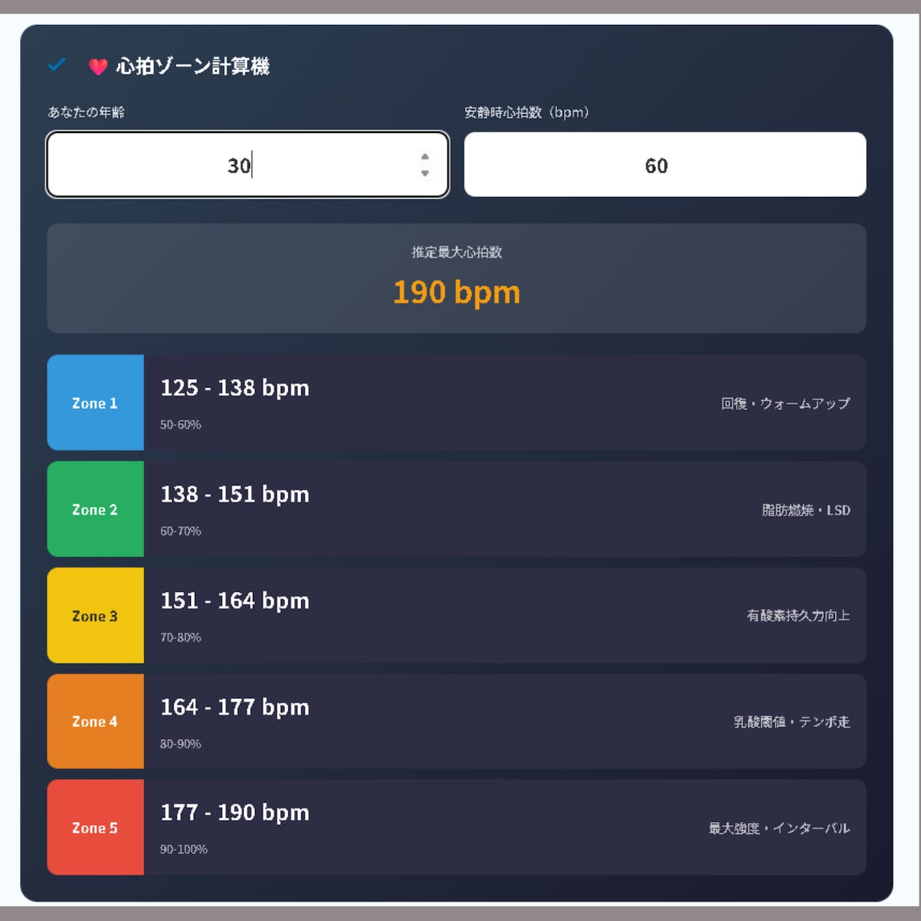921x921 pixels.
Task: Click the 164 - 177 bpm range text
Action: coord(235,707)
